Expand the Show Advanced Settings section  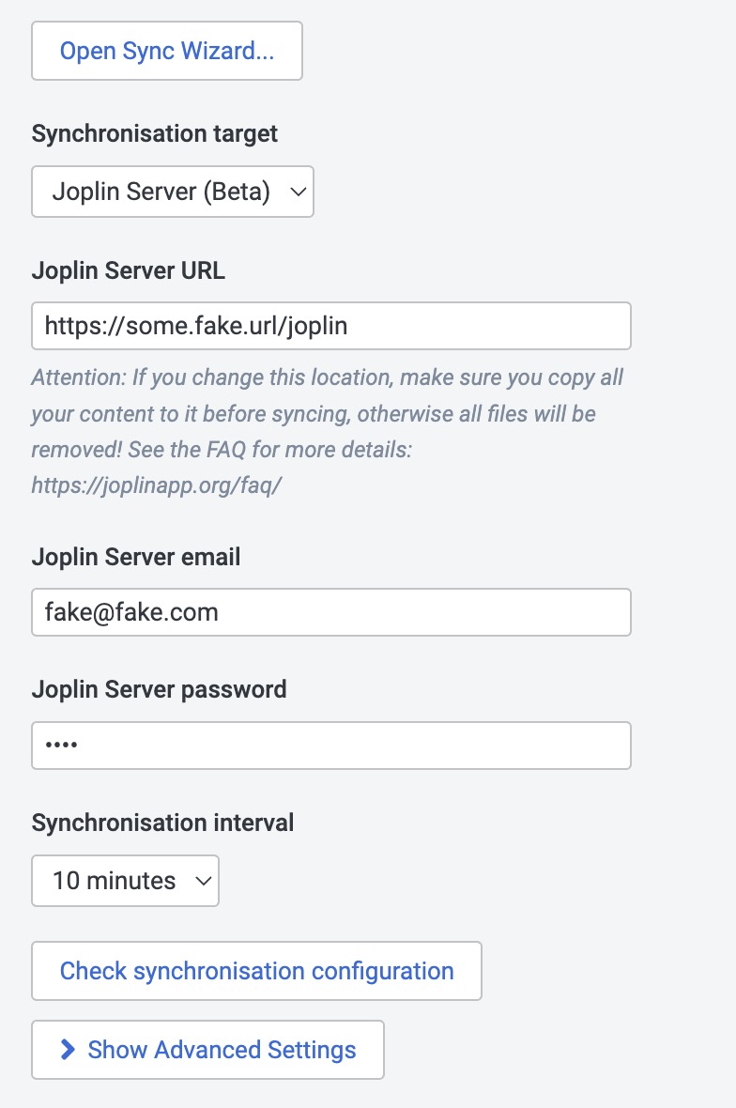207,1050
